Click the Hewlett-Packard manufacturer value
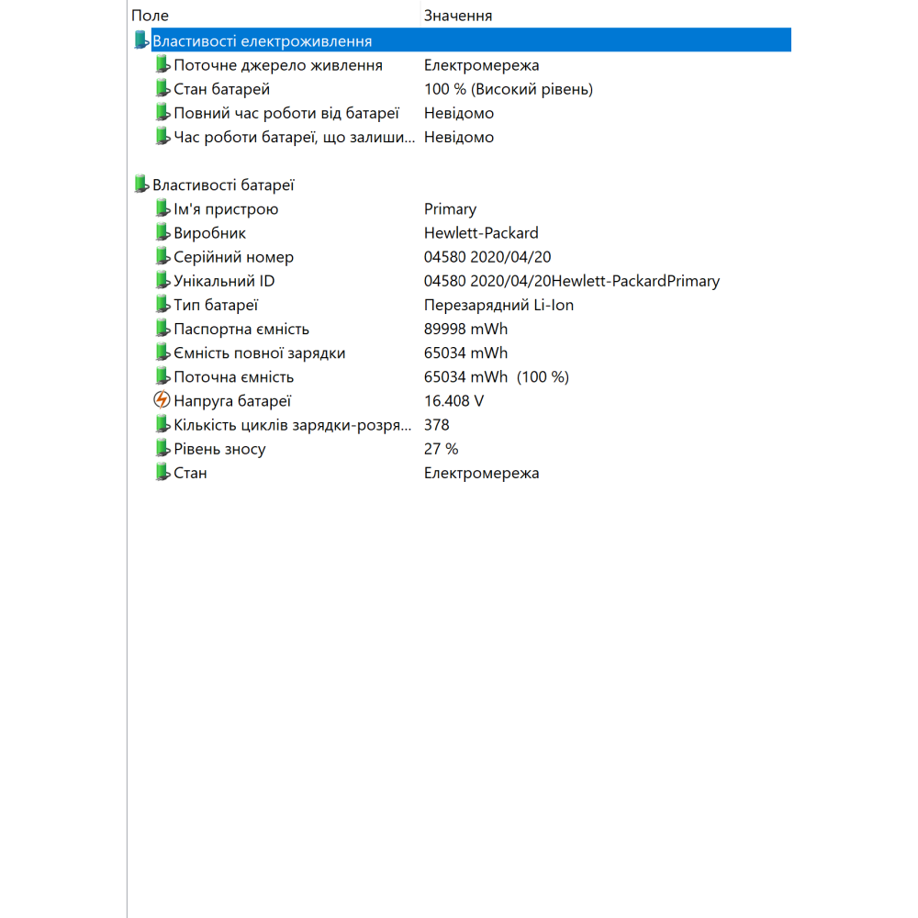 (481, 233)
